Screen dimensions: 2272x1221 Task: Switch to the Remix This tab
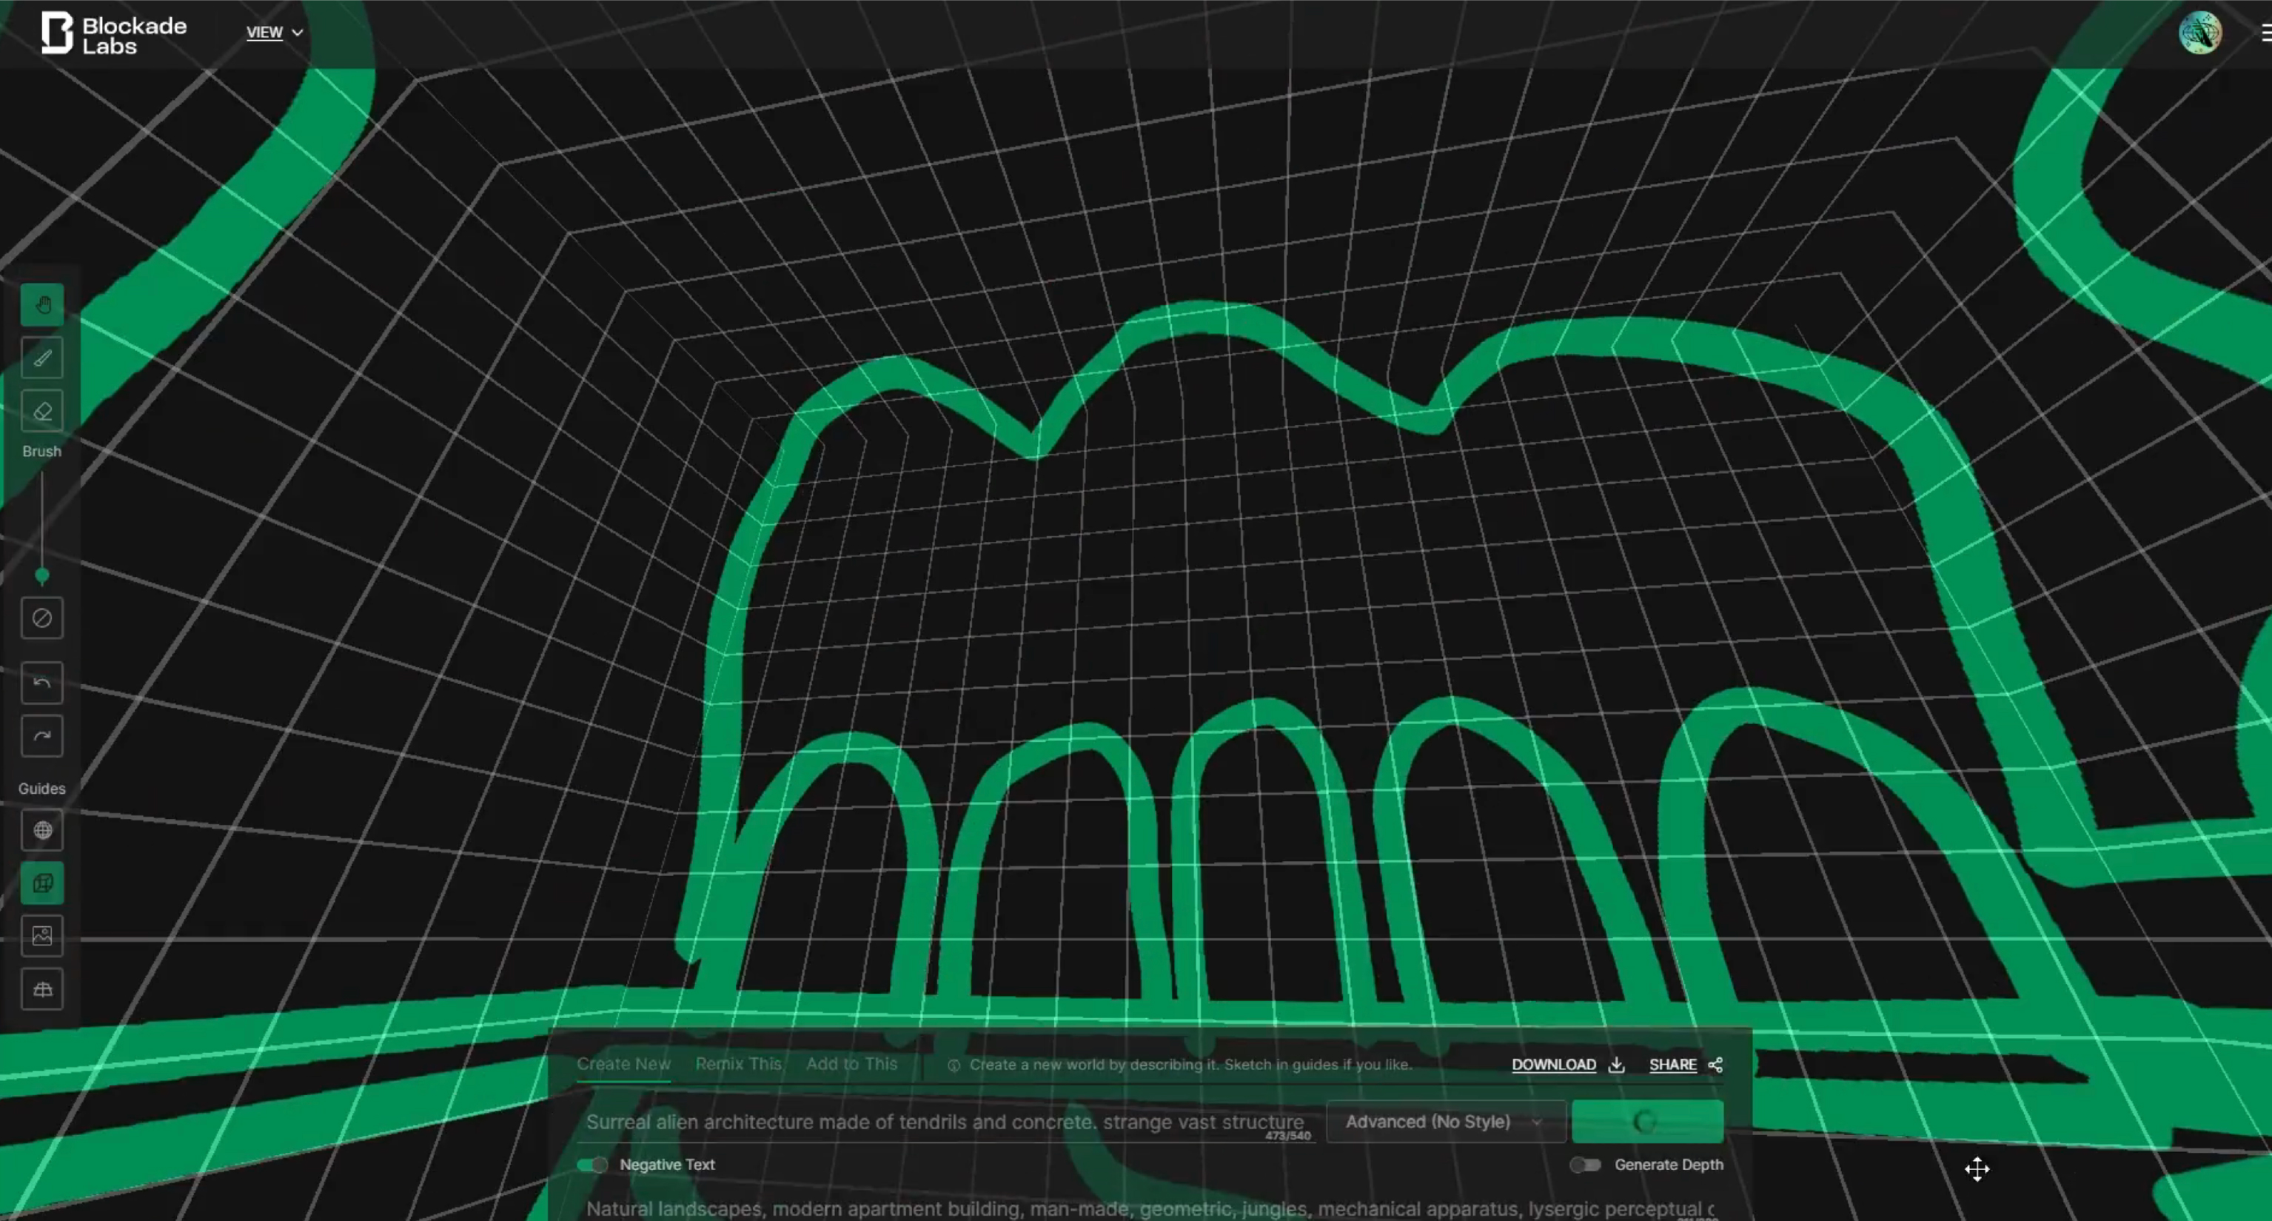pos(738,1064)
